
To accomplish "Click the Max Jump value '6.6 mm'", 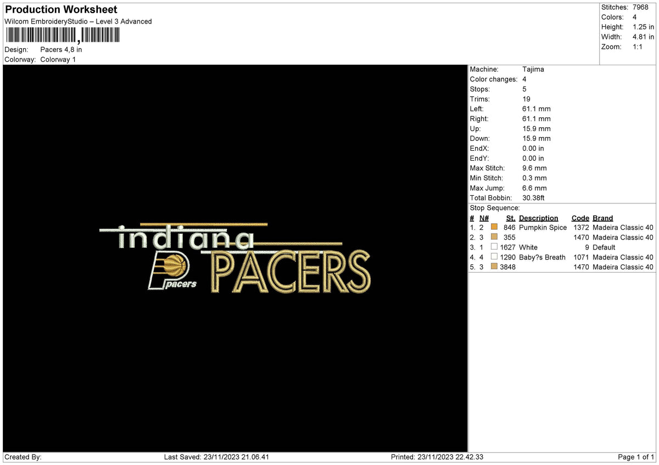I will click(x=534, y=188).
